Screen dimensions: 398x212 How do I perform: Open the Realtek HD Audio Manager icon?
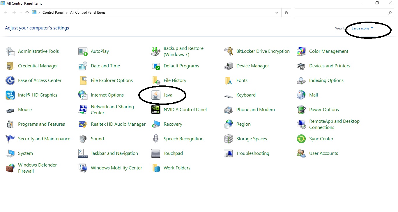coord(83,124)
